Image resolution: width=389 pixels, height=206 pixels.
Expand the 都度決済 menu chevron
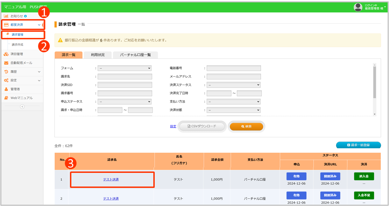coord(39,25)
